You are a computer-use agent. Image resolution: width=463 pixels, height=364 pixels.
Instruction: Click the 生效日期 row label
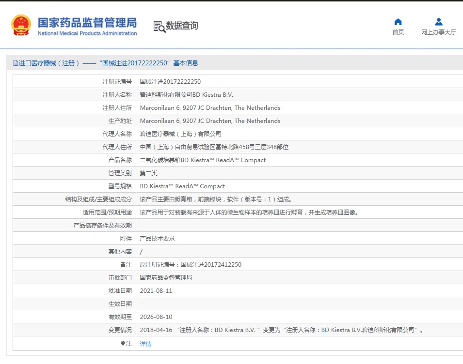pyautogui.click(x=120, y=303)
